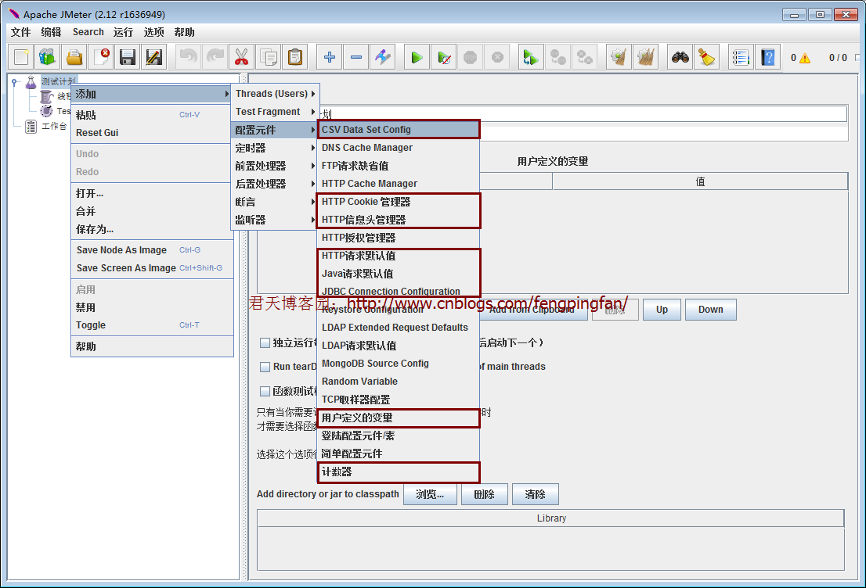This screenshot has height=588, width=866.
Task: Click the Cut scissors icon
Action: pyautogui.click(x=241, y=57)
